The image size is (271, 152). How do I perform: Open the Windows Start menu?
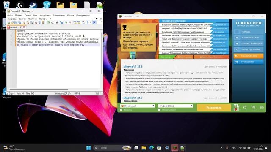[88, 148]
